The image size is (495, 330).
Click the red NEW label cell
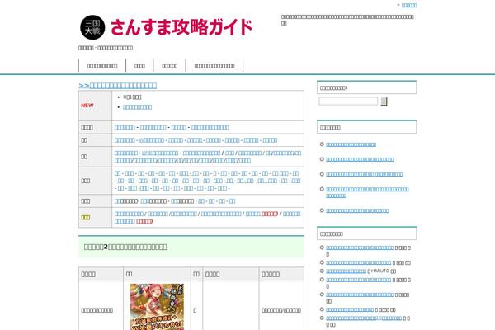point(95,106)
